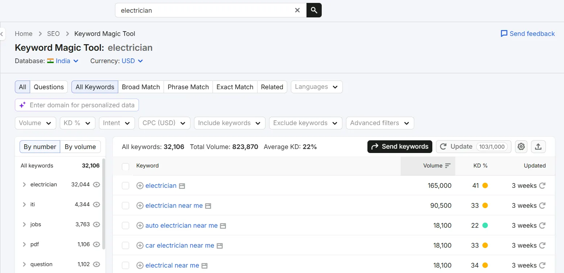Click the Update button

click(x=474, y=146)
